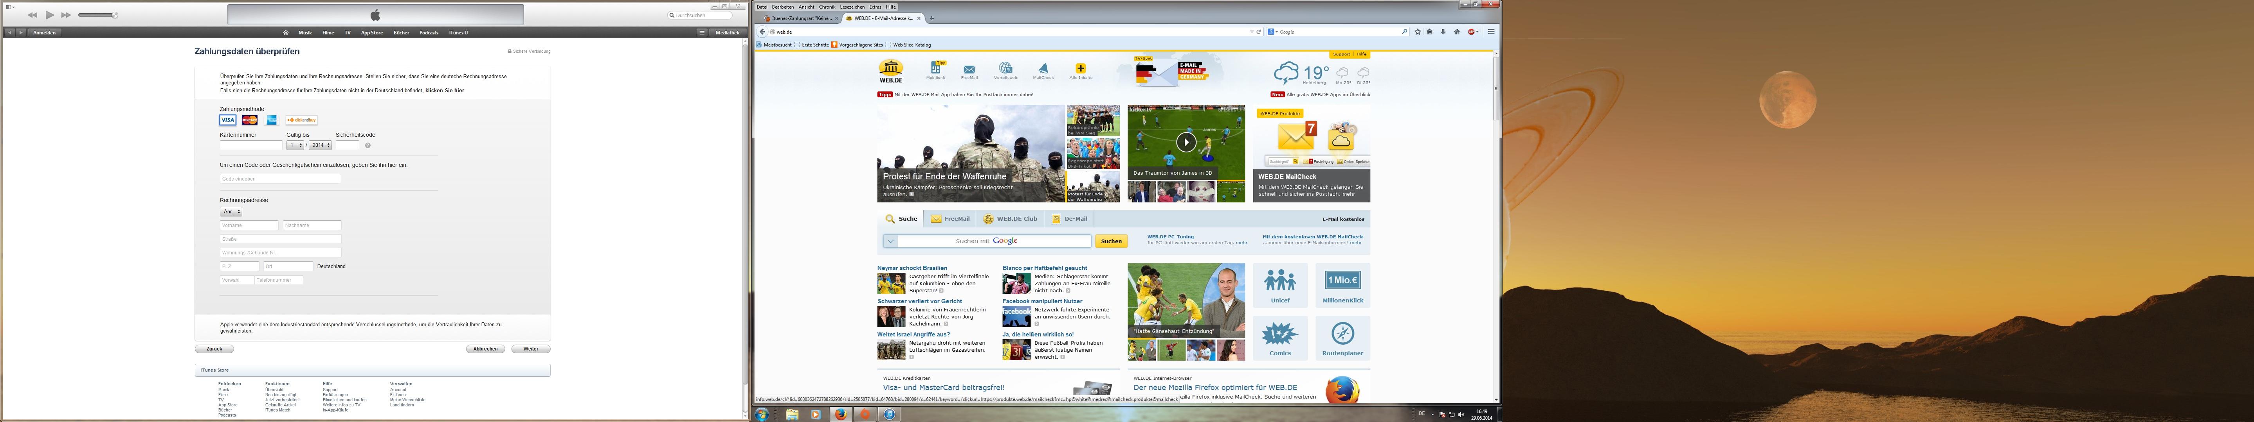
Task: Open the App Store tab in iTunes
Action: (372, 32)
